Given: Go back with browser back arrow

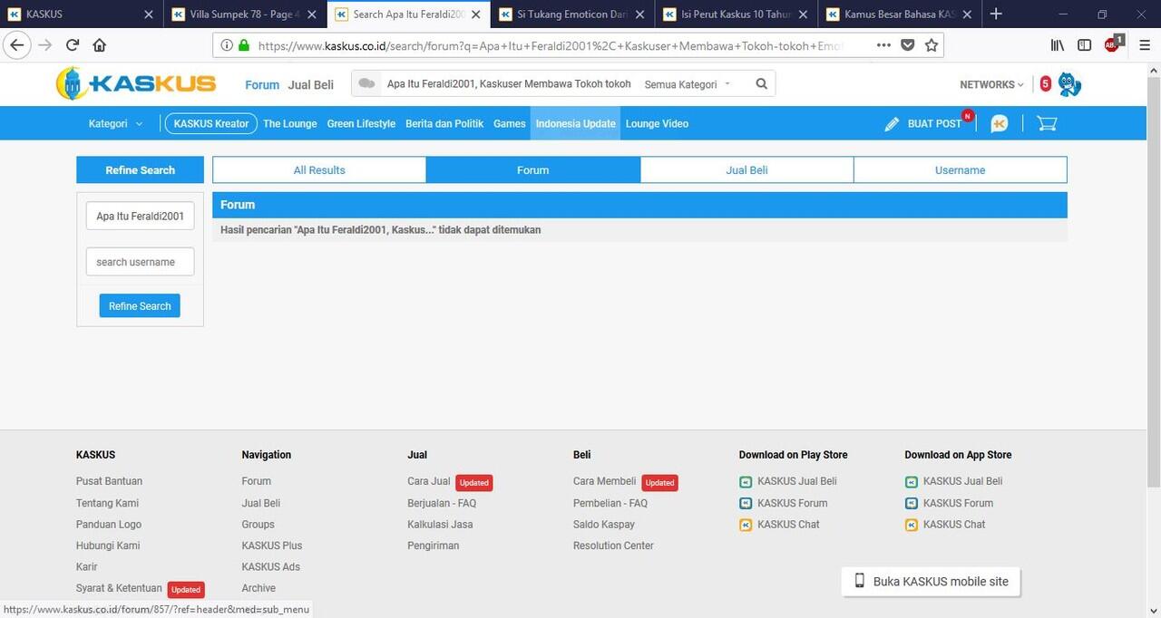Looking at the screenshot, I should point(17,45).
